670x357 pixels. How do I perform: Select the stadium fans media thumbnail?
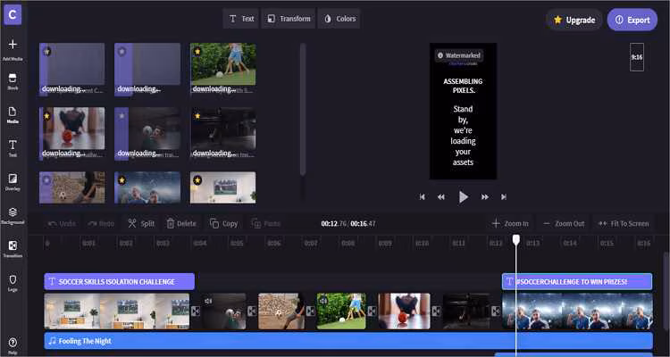click(147, 187)
